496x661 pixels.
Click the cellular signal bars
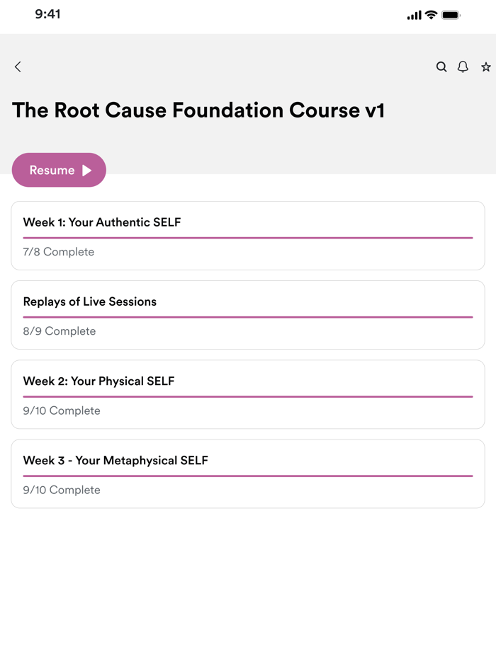click(414, 14)
